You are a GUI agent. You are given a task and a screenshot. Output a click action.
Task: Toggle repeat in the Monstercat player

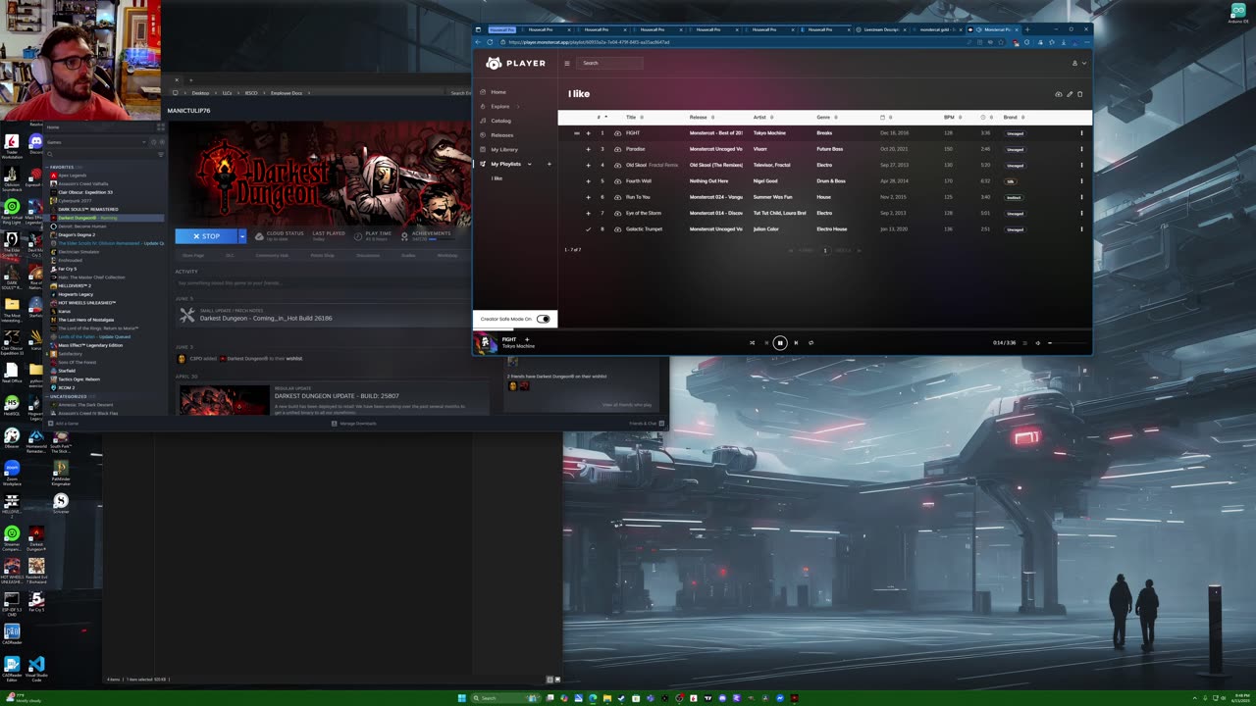click(x=811, y=343)
